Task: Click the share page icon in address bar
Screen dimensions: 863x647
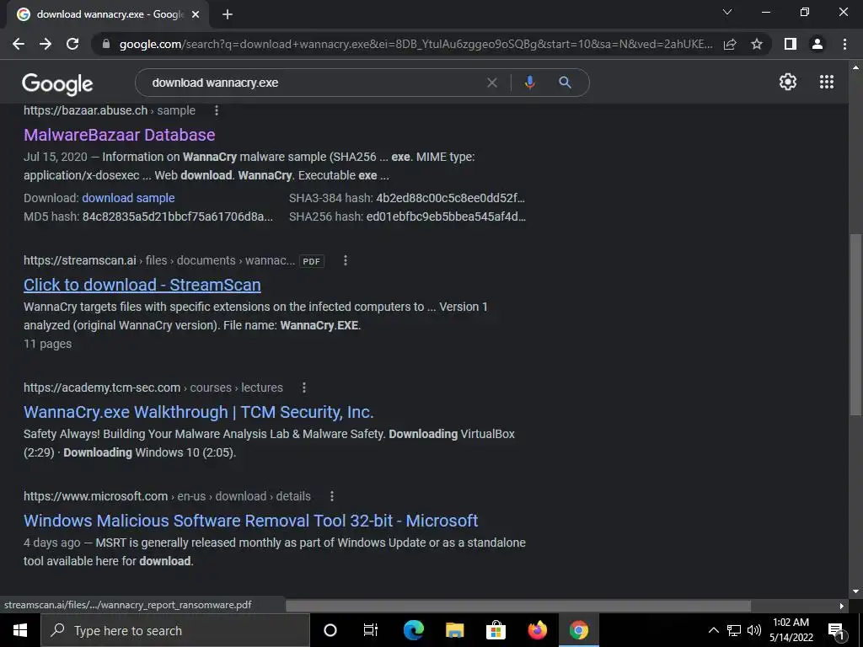Action: pos(730,44)
